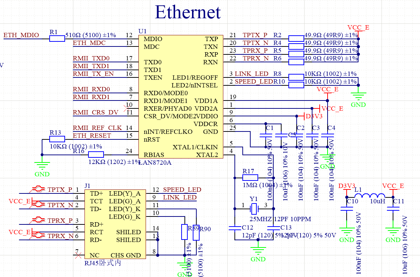This screenshot has height=277, width=420.
Task: Click the R4 resistor symbol on TPTX_N
Action: click(296, 46)
